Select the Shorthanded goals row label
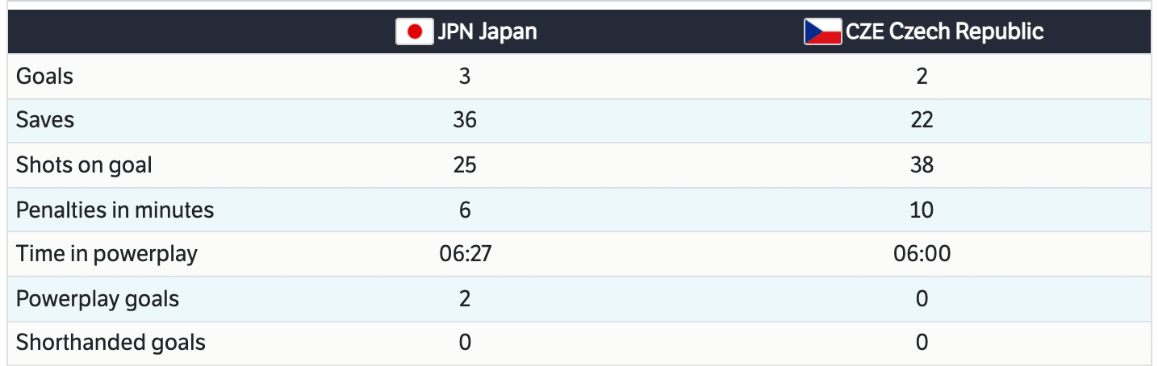This screenshot has width=1158, height=366. 111,343
